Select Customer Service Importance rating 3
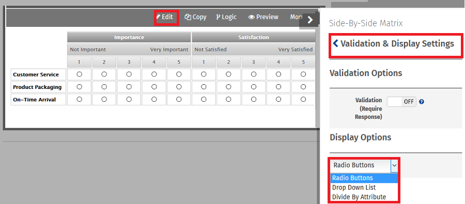465x204 pixels. click(x=129, y=74)
